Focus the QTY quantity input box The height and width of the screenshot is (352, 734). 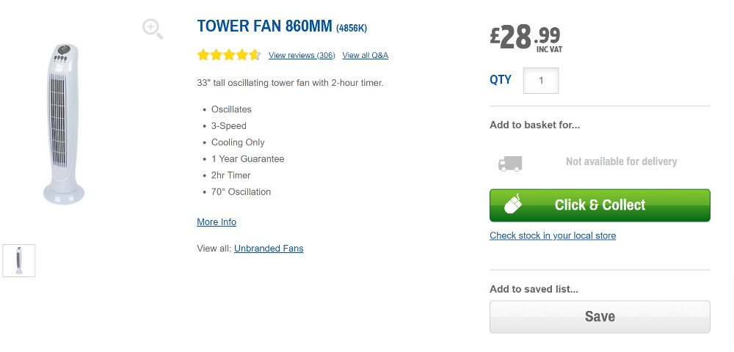point(541,81)
